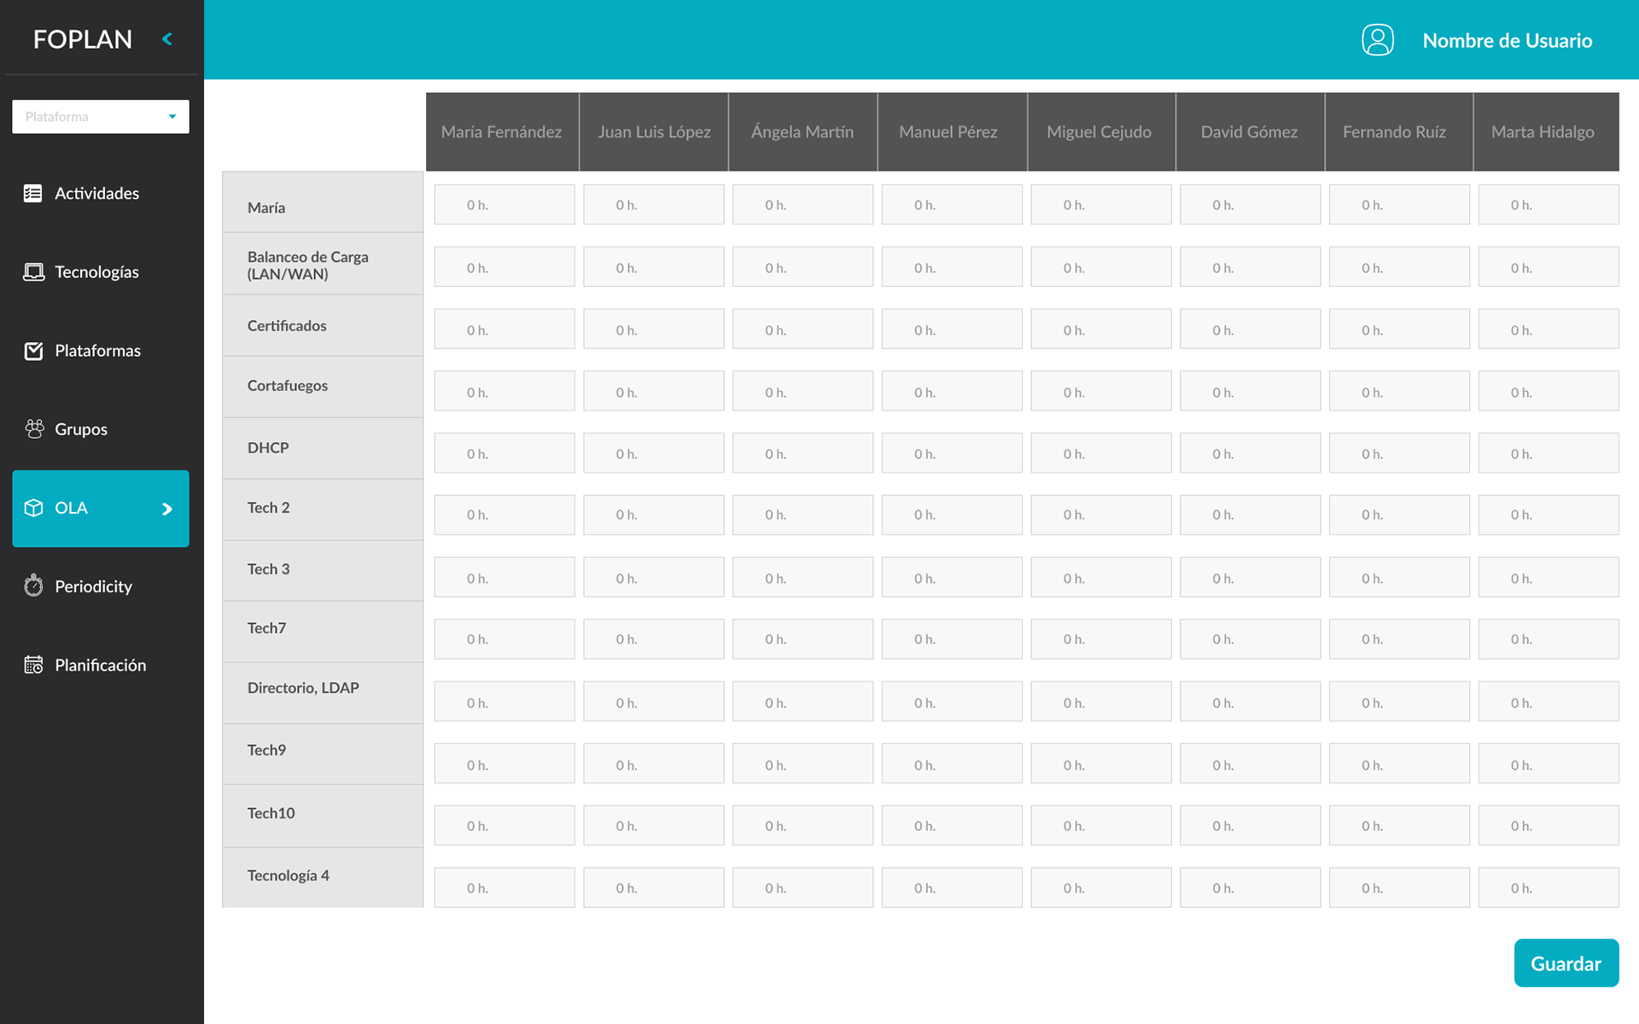Image resolution: width=1639 pixels, height=1024 pixels.
Task: Expand the OLA submenu arrow
Action: (x=167, y=509)
